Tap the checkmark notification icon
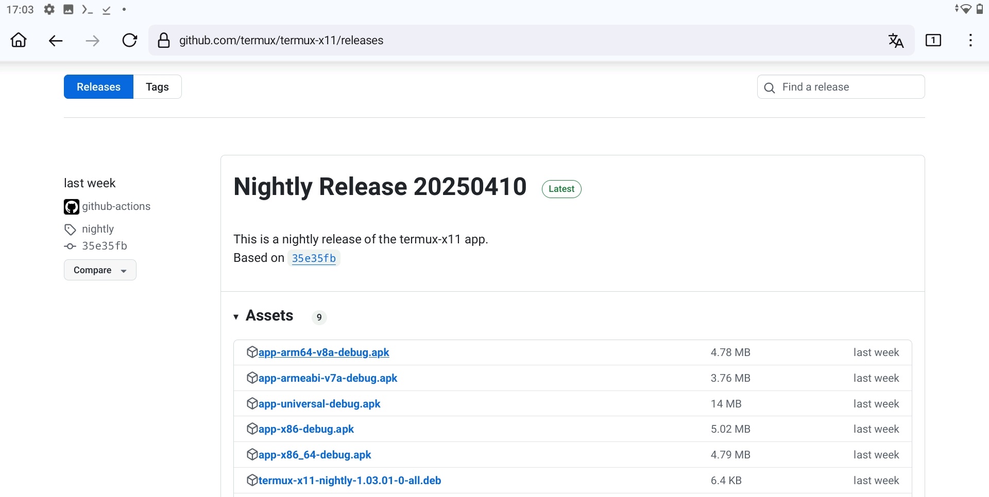Image resolution: width=989 pixels, height=497 pixels. [x=106, y=10]
